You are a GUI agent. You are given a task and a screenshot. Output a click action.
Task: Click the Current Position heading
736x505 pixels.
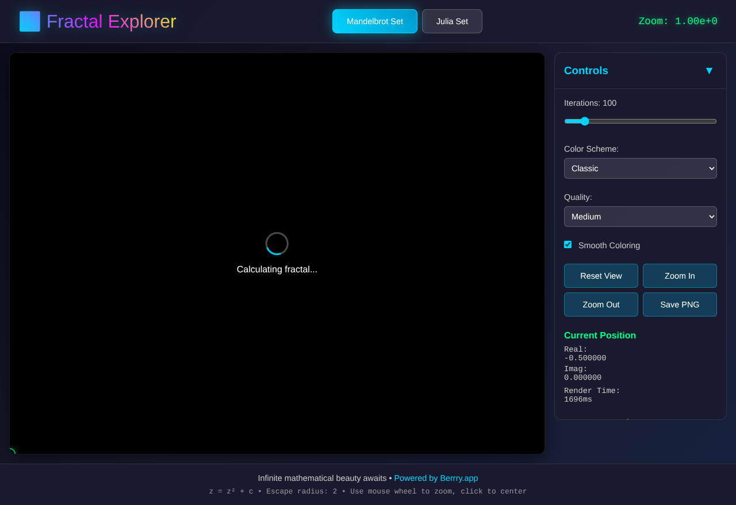tap(600, 336)
